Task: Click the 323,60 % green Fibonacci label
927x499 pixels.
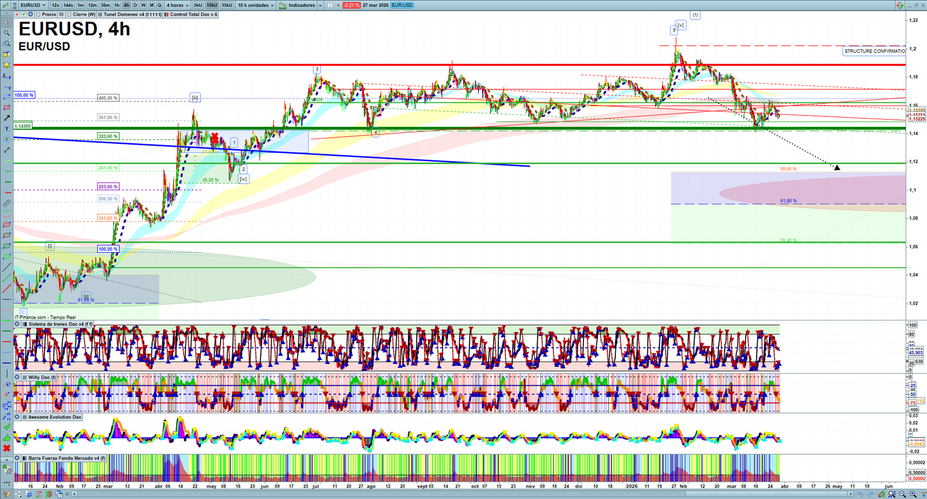Action: click(x=108, y=136)
